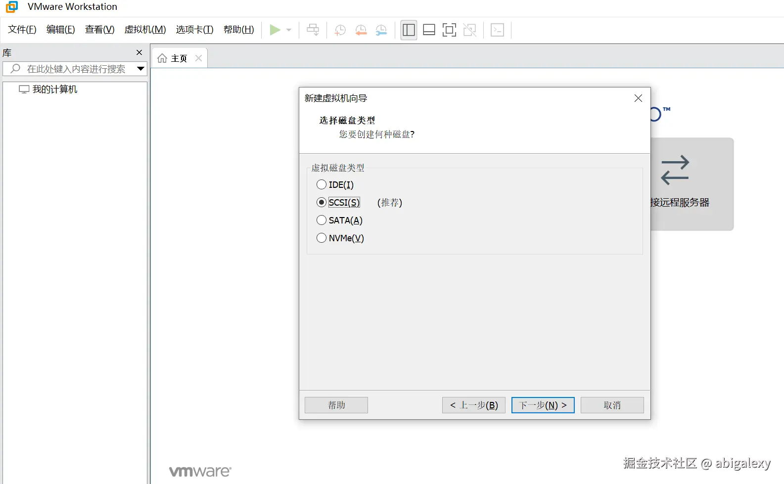The image size is (784, 484).
Task: Click the revert to snapshot icon
Action: 361,30
